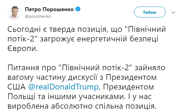Click the display name Петро Порошенко
The width and height of the screenshot is (184, 112).
49,9
